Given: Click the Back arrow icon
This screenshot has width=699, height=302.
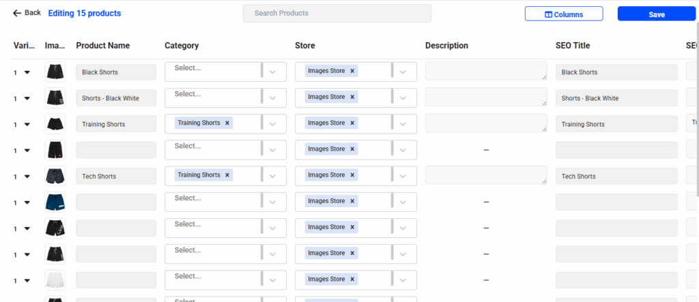Looking at the screenshot, I should coord(17,13).
